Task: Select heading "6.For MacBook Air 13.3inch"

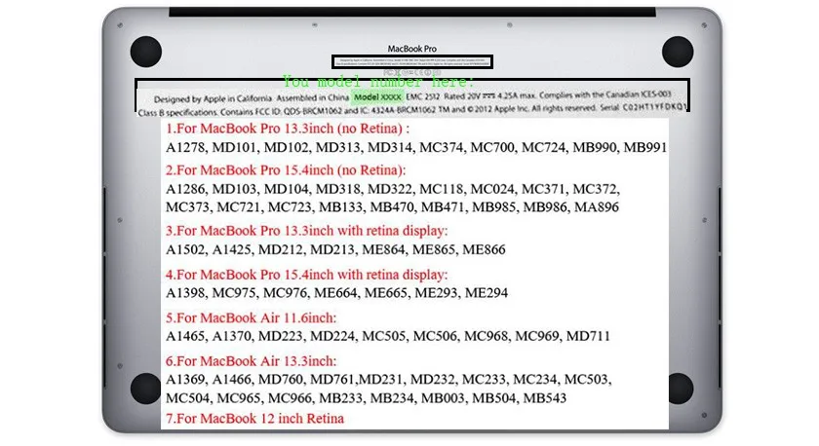Action: [x=251, y=361]
